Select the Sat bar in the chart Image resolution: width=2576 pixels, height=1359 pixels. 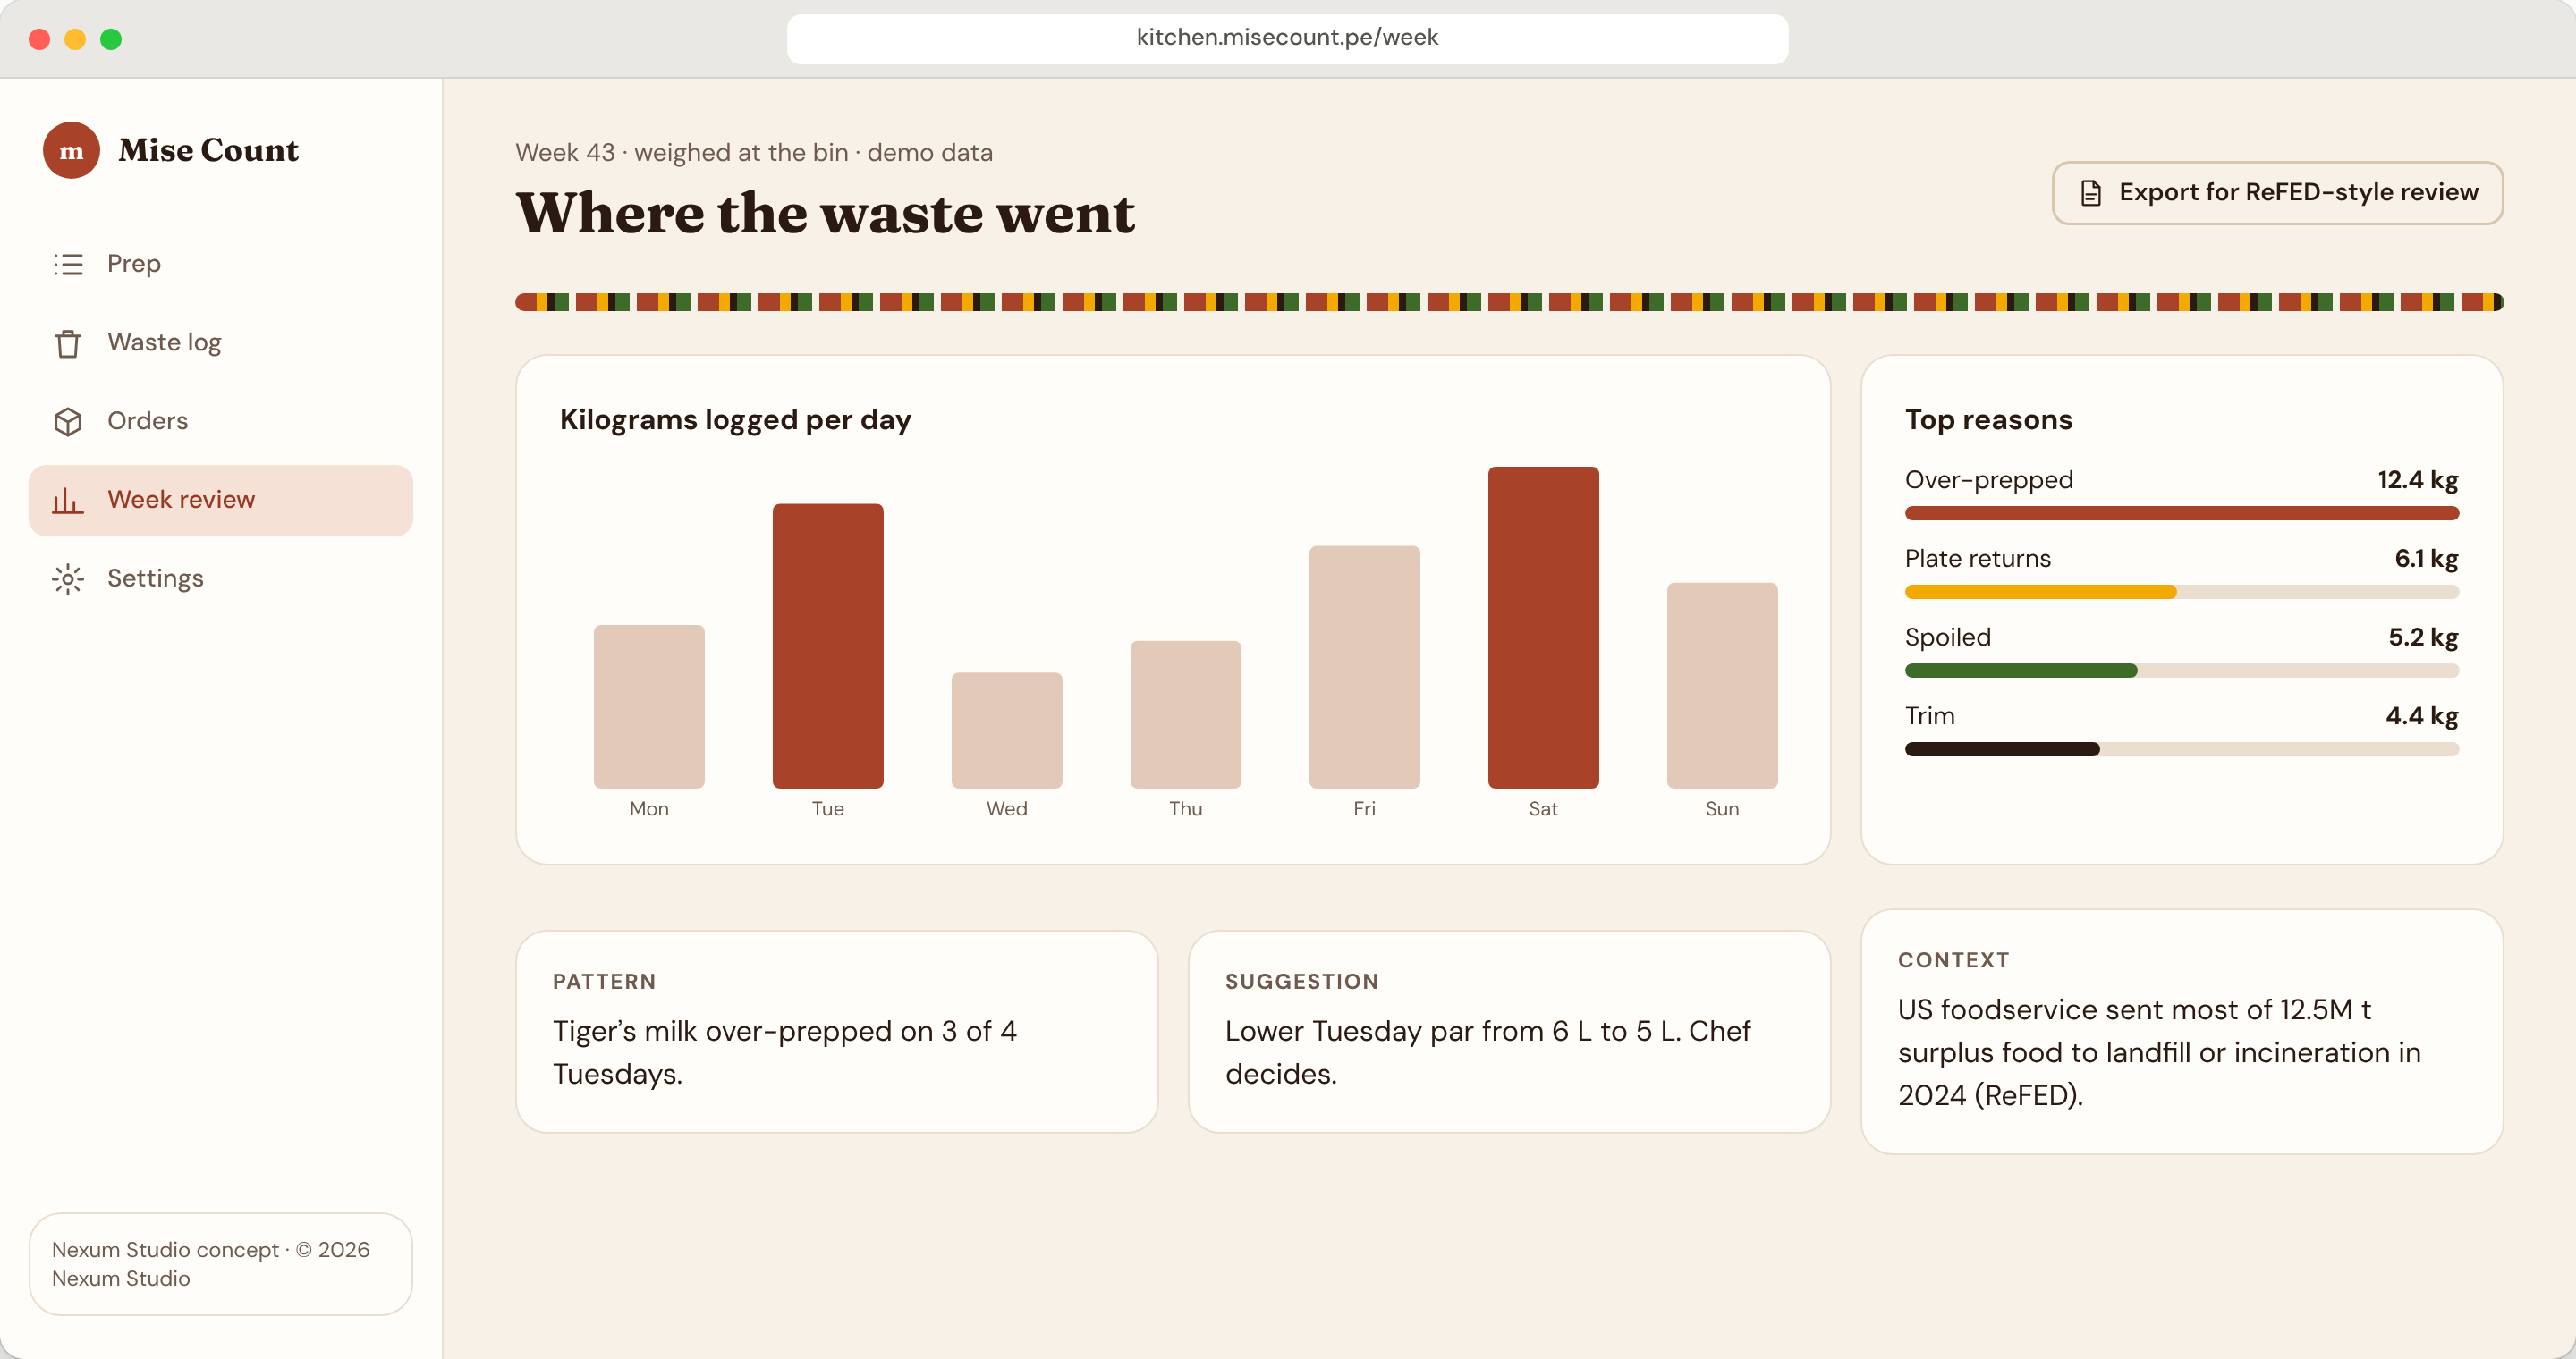click(1543, 628)
